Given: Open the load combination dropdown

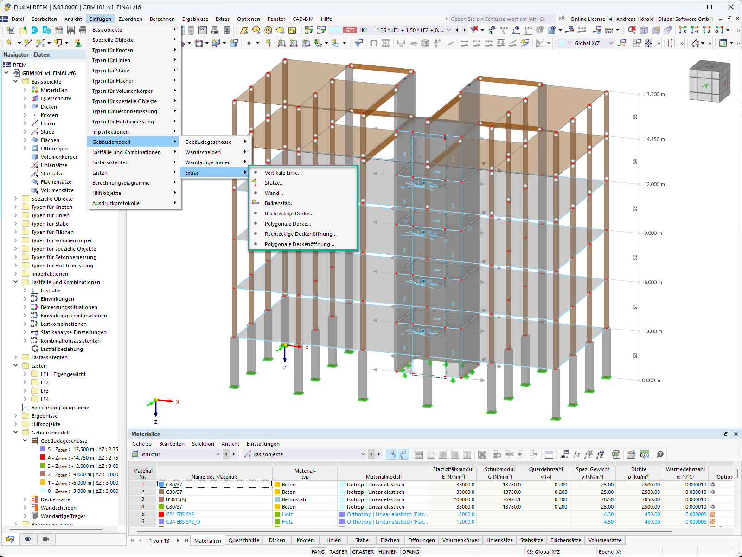Looking at the screenshot, I should 448,30.
